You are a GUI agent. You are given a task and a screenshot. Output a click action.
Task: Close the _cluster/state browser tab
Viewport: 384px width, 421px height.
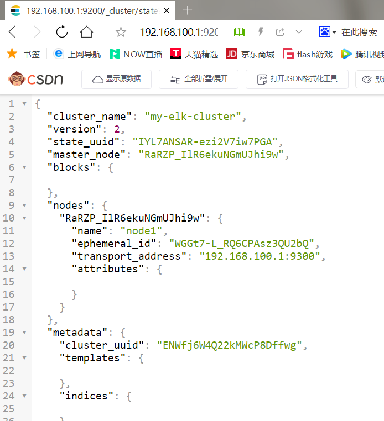[167, 10]
